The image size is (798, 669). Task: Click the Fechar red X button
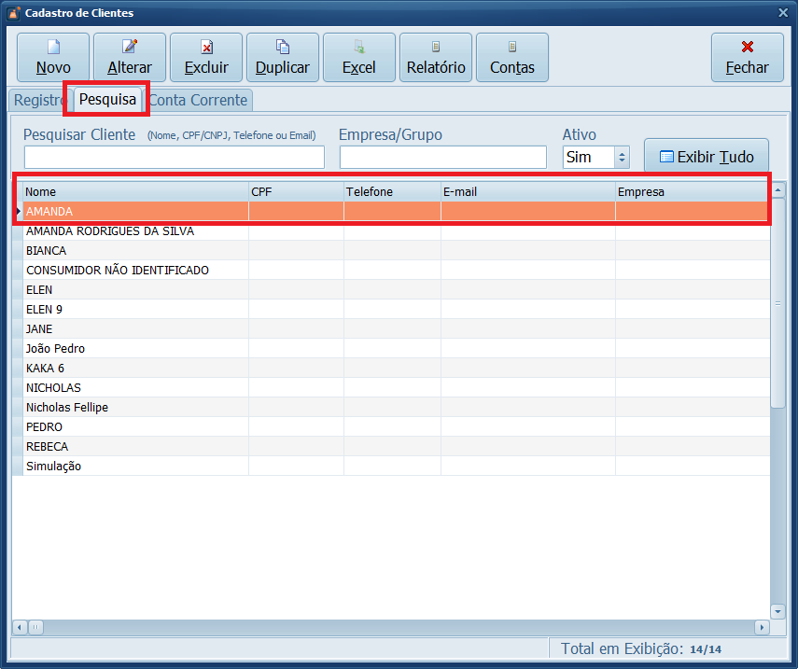[747, 58]
